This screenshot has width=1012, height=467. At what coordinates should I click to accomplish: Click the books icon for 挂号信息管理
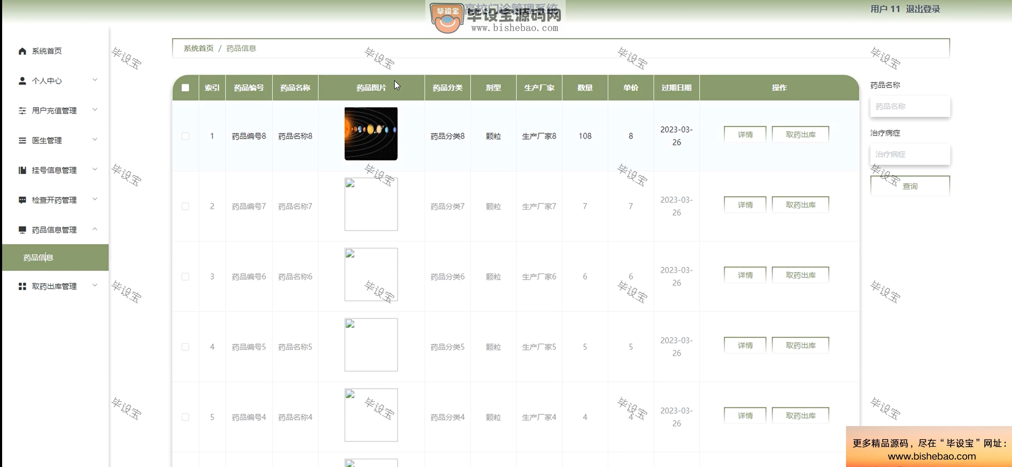22,170
